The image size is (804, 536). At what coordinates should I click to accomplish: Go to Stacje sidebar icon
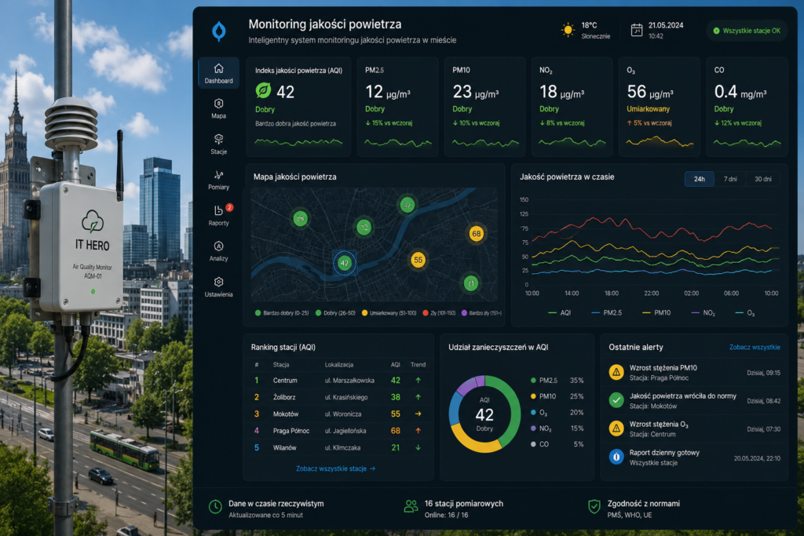pyautogui.click(x=218, y=139)
